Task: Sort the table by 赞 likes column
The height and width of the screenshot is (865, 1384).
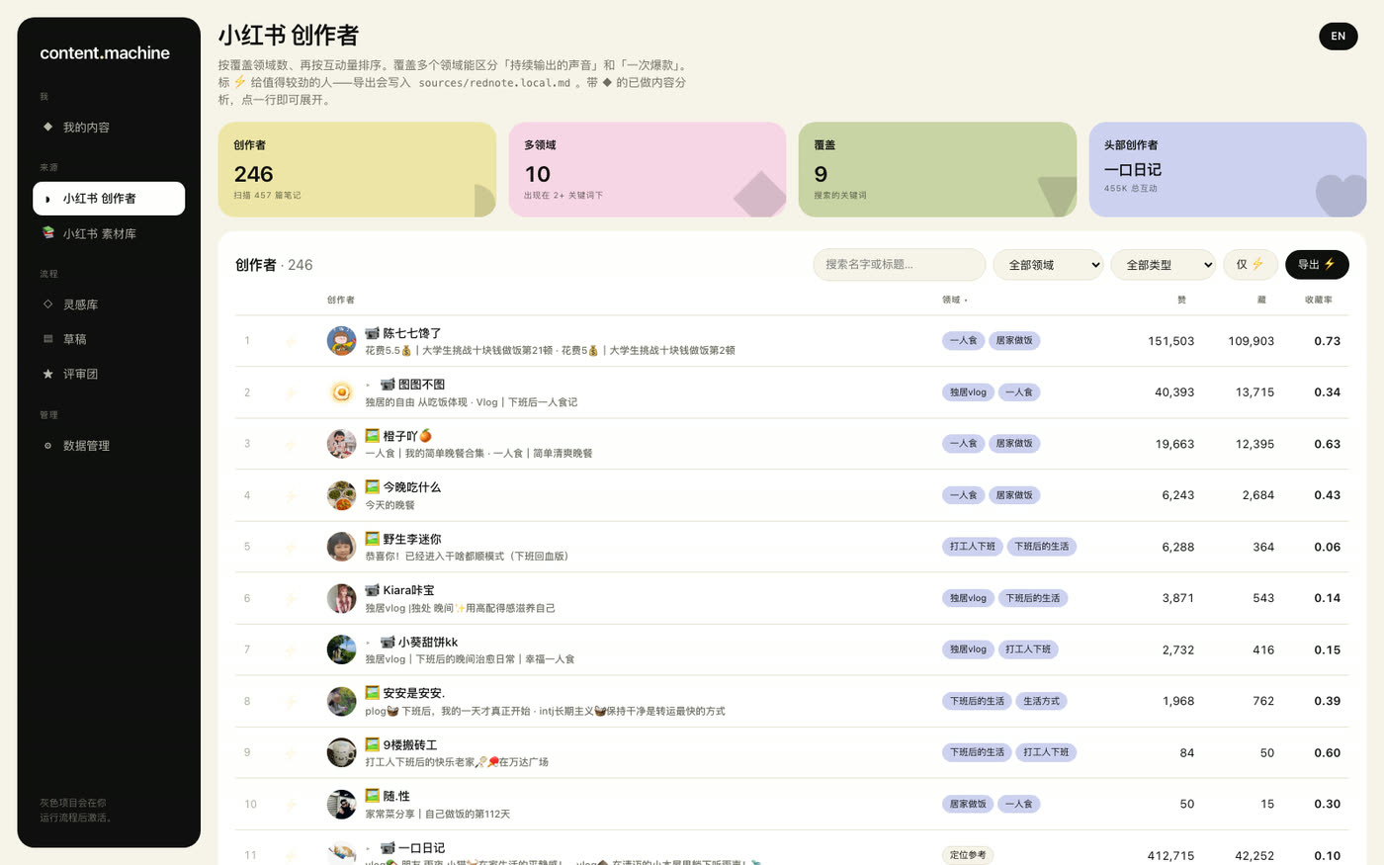Action: 1181,300
